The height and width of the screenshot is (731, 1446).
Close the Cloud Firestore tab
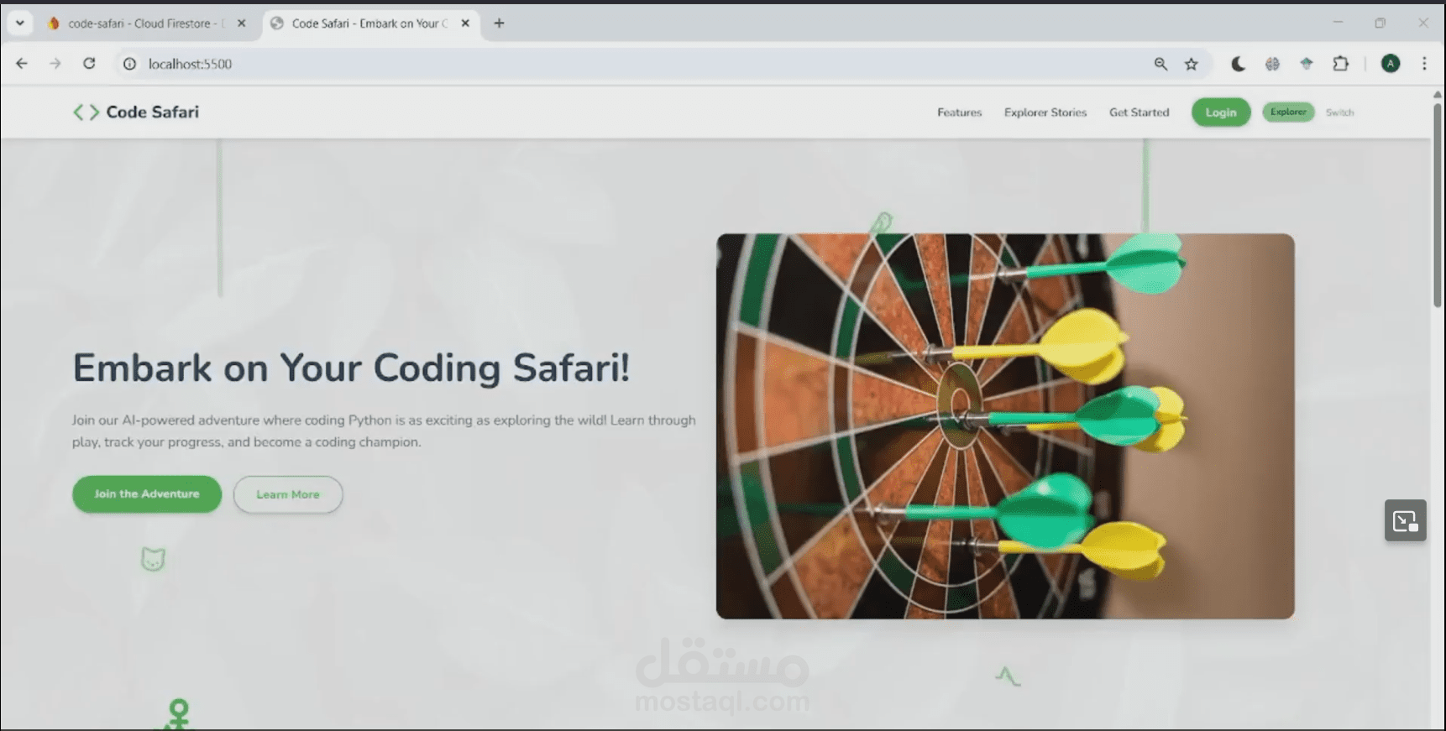pyautogui.click(x=242, y=23)
